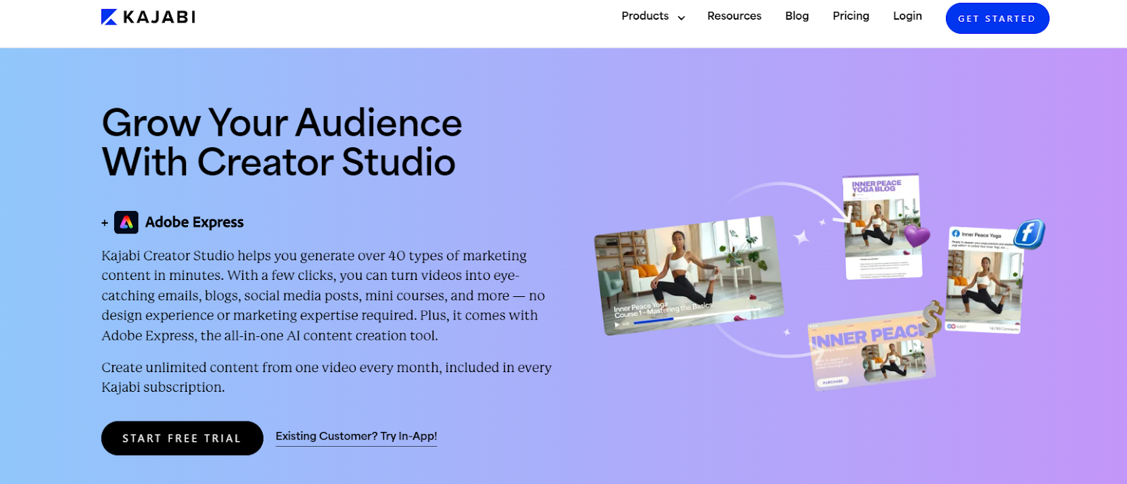The image size is (1127, 484).
Task: Click the play icon on yoga video
Action: coord(617,325)
